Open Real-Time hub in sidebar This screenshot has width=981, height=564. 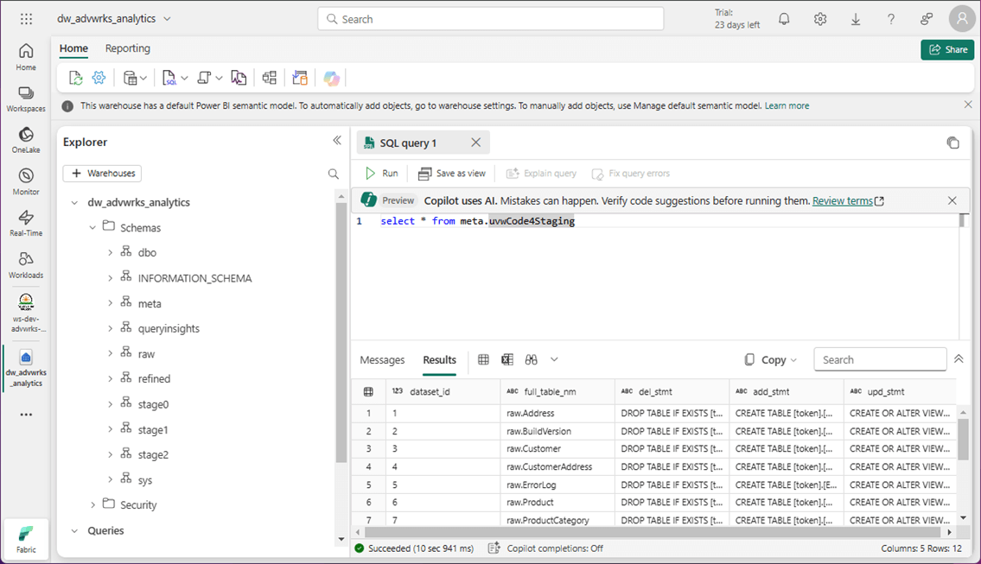[x=26, y=223]
